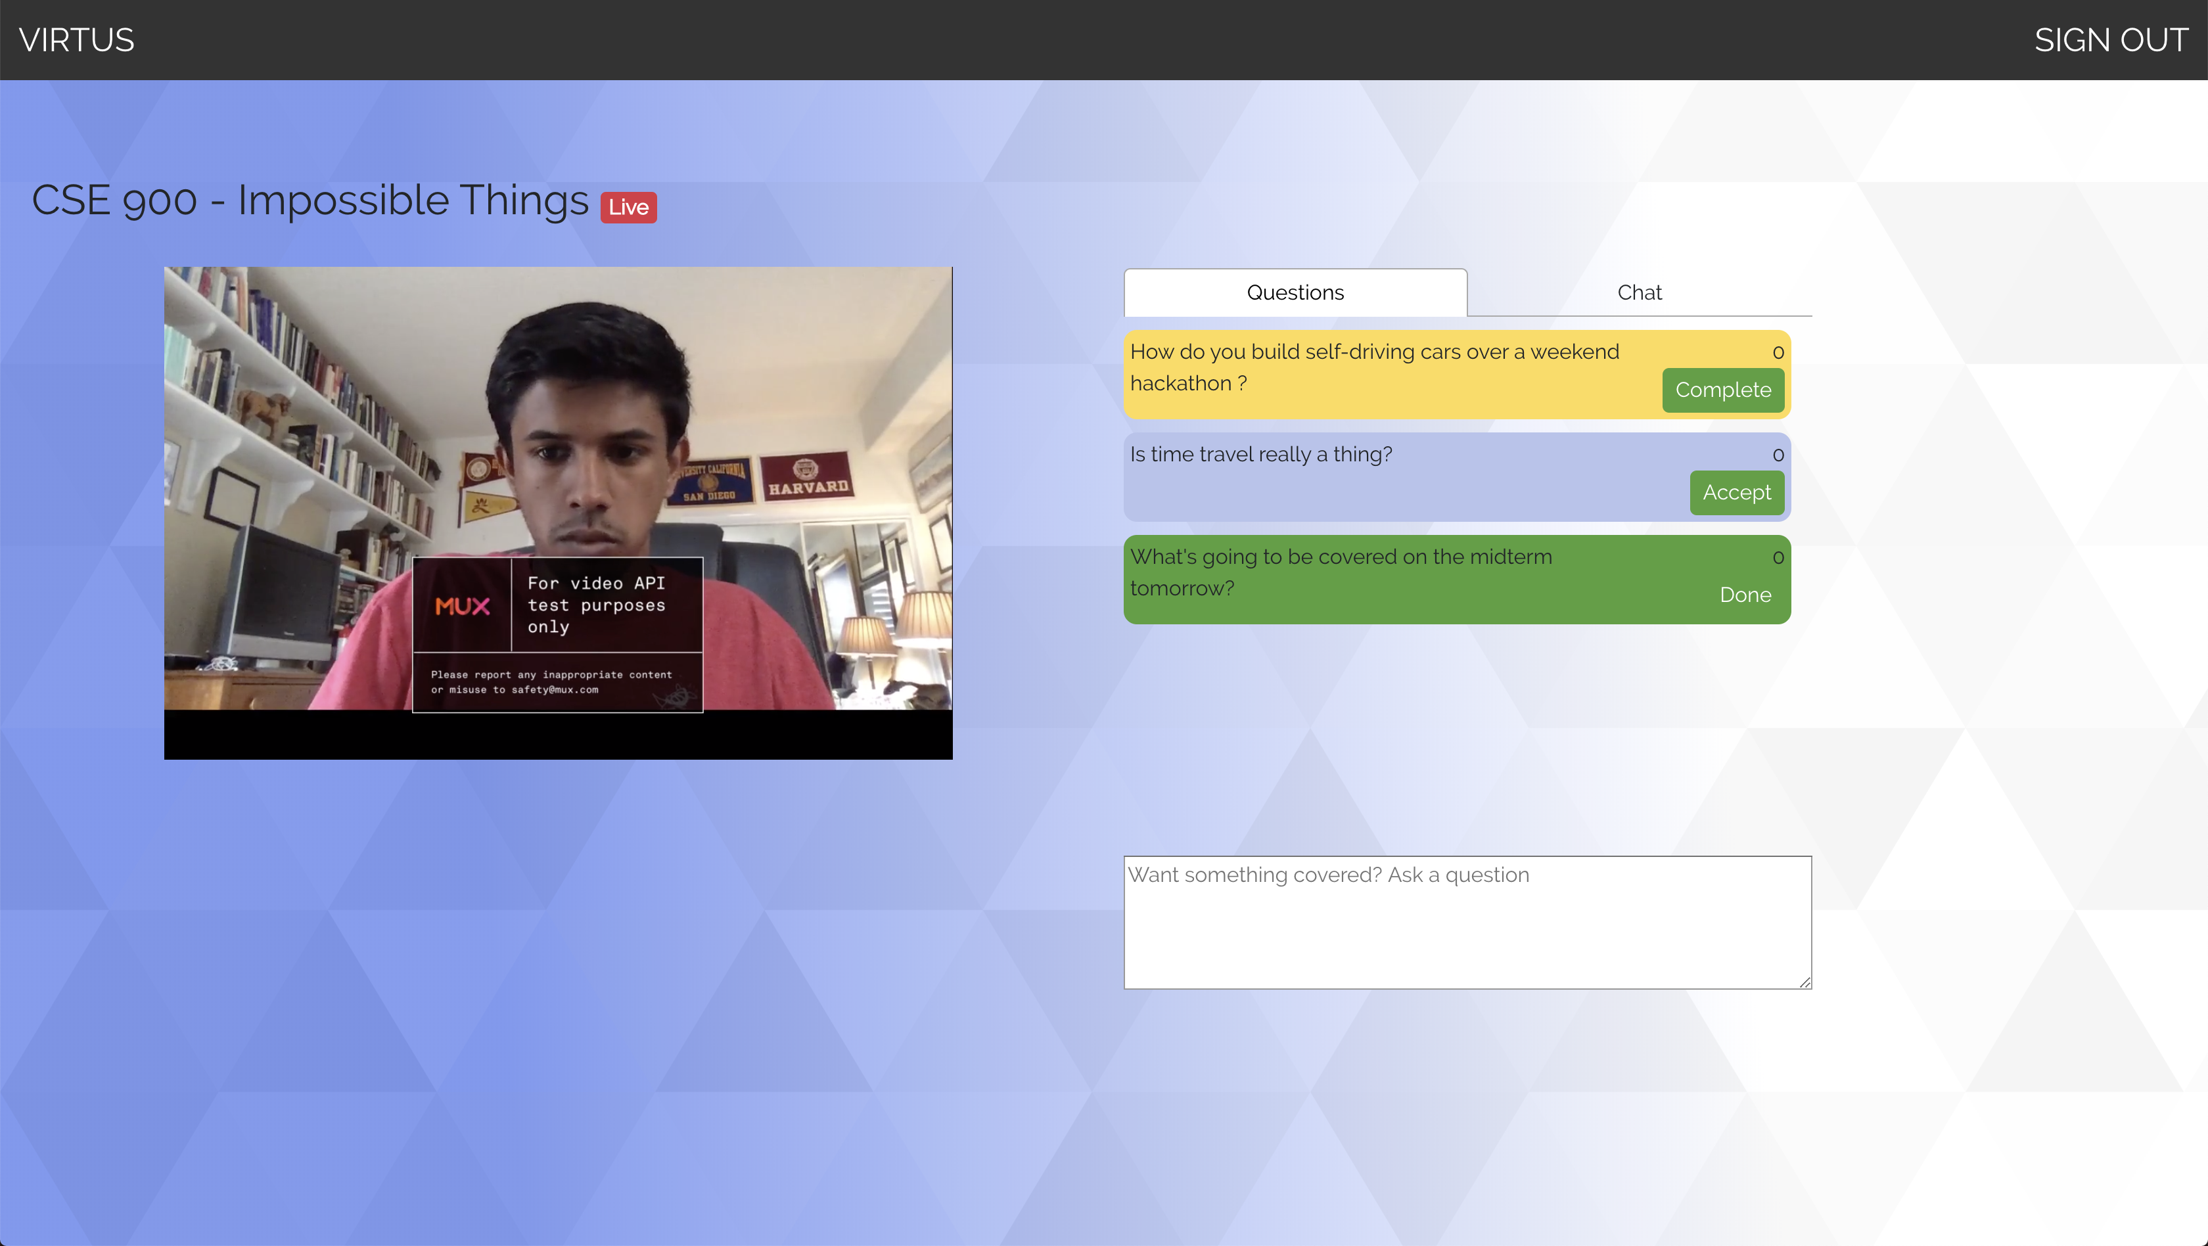Switch to the Questions tab

[x=1295, y=292]
